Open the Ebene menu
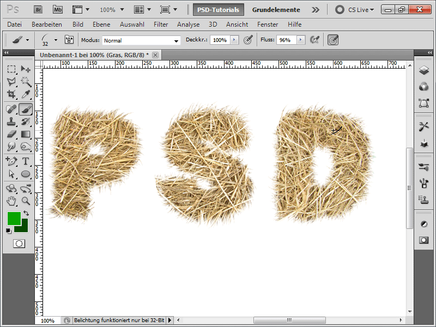 (x=101, y=25)
